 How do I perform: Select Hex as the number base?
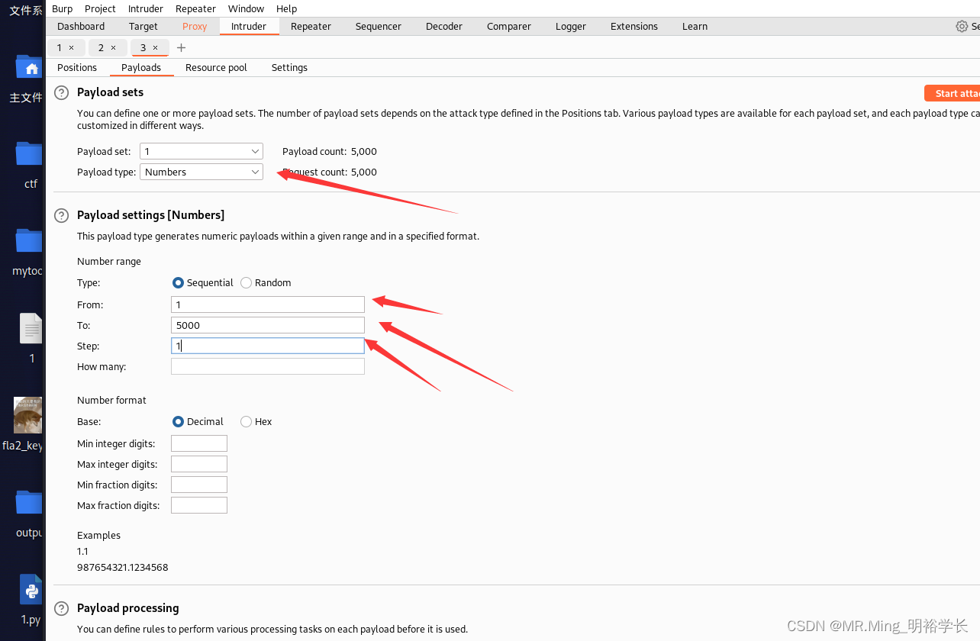click(x=246, y=421)
